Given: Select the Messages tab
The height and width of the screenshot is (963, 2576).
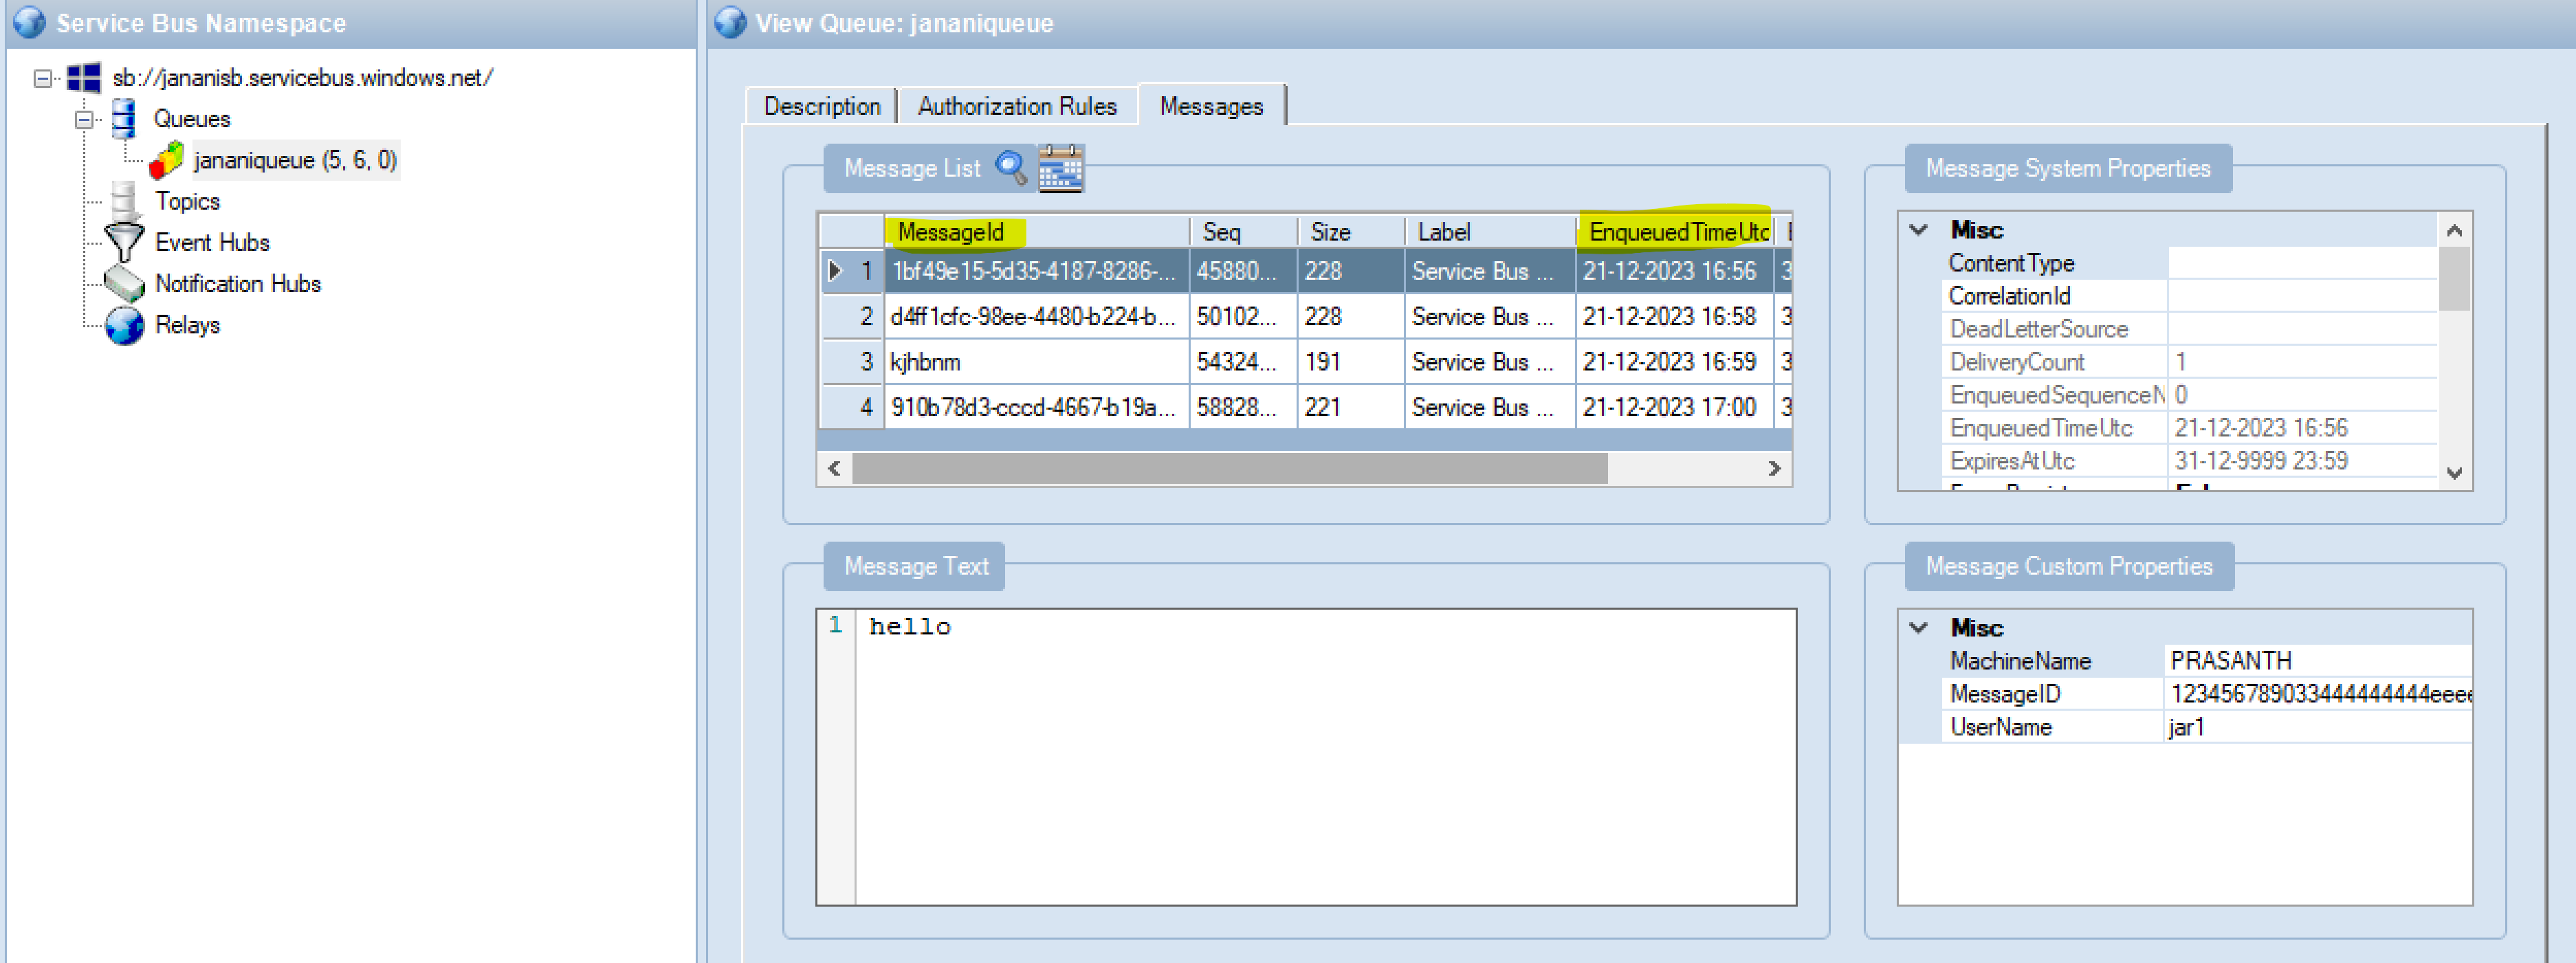Looking at the screenshot, I should [x=1211, y=105].
